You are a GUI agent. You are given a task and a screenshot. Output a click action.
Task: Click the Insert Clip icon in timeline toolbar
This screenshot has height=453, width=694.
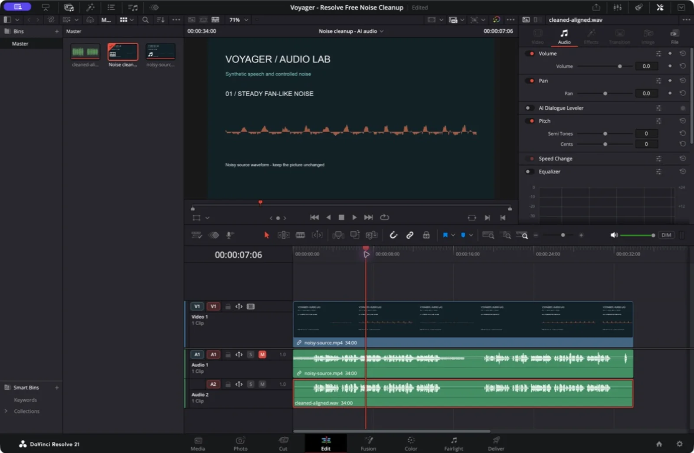(x=338, y=235)
